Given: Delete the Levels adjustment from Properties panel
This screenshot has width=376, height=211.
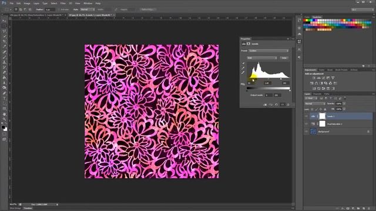Looking at the screenshot, I should [x=288, y=105].
